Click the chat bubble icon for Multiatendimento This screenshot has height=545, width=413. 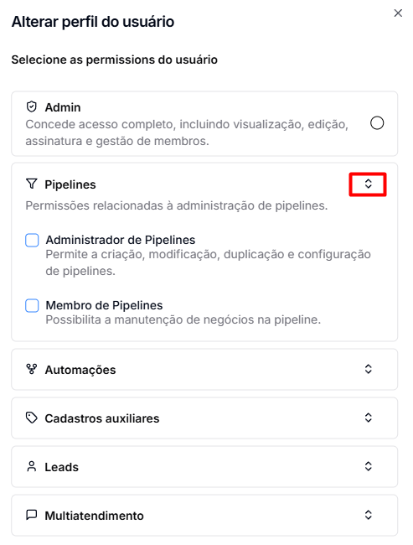coord(32,515)
